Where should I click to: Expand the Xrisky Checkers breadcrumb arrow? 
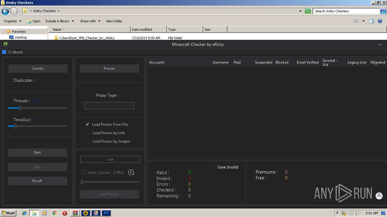[58, 11]
